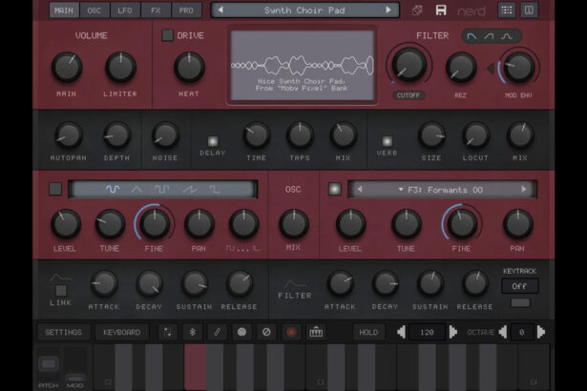Viewport: 587px width, 391px height.
Task: Click the randomize dice icon beside the preset bar
Action: [417, 10]
